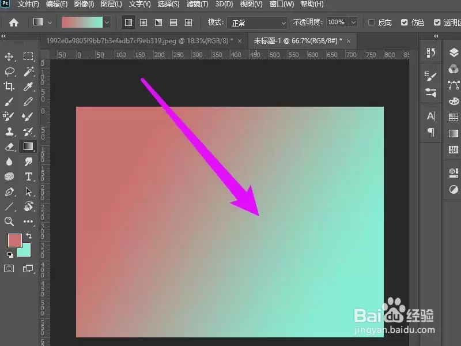Change the screen mode button
461x346 pixels.
pos(28,268)
